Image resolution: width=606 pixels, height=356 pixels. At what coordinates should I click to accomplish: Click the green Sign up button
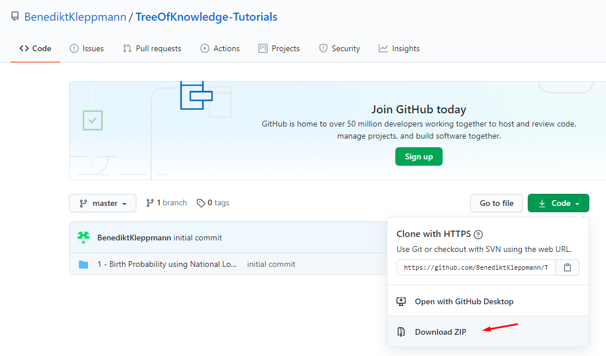[419, 156]
